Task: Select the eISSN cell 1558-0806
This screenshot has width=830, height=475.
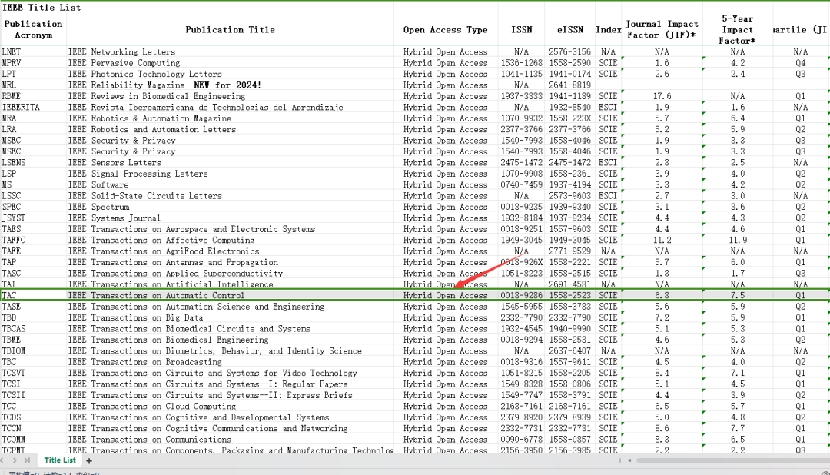Action: pyautogui.click(x=570, y=384)
